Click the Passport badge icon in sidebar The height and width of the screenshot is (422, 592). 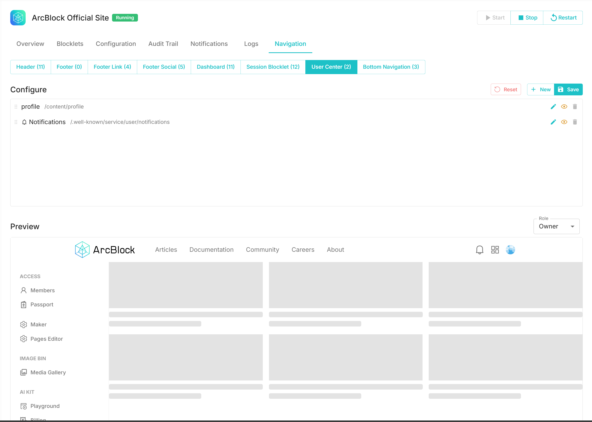(24, 305)
